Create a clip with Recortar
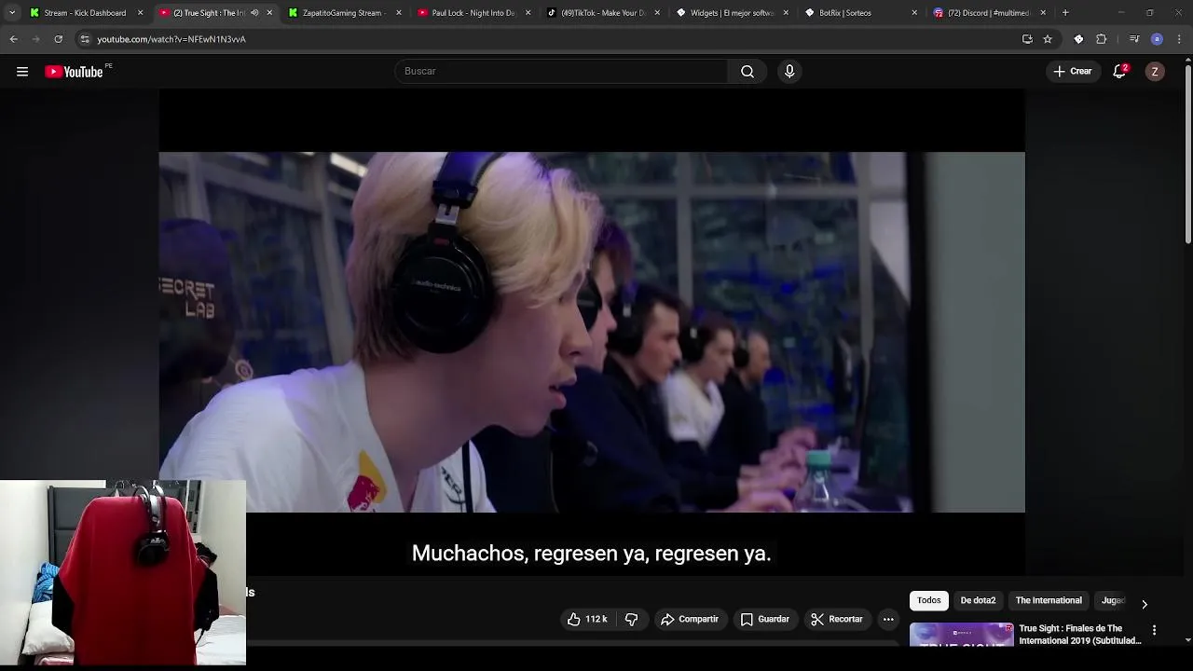1193x671 pixels. pyautogui.click(x=837, y=619)
